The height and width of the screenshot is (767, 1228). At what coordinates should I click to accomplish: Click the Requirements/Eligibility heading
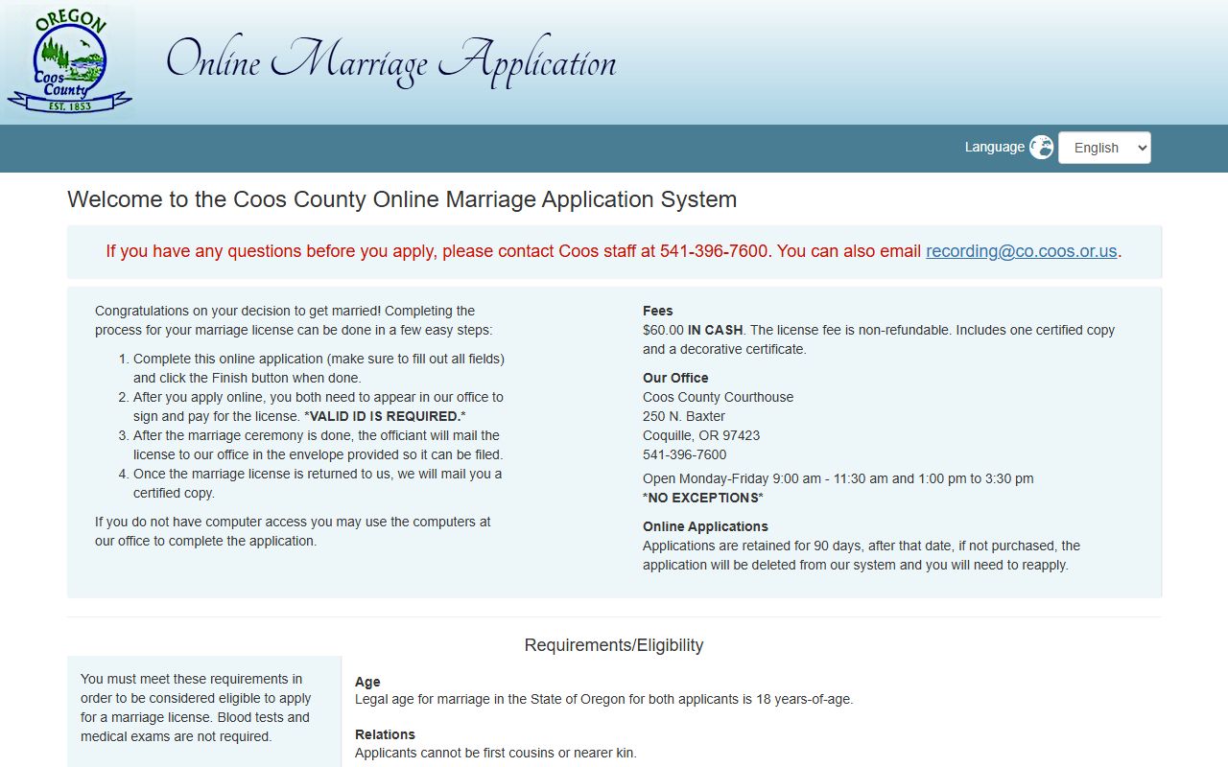[614, 645]
